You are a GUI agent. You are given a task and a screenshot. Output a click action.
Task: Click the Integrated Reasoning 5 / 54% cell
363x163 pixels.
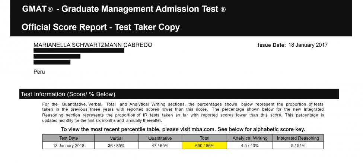coord(298,146)
